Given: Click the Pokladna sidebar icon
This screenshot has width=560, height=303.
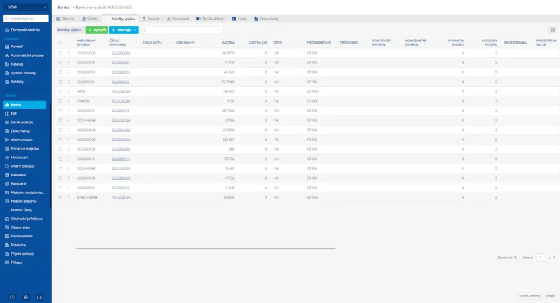Looking at the screenshot, I should click(x=7, y=245).
